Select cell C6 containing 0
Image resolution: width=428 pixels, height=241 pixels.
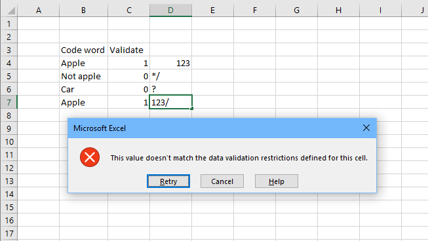click(x=129, y=89)
